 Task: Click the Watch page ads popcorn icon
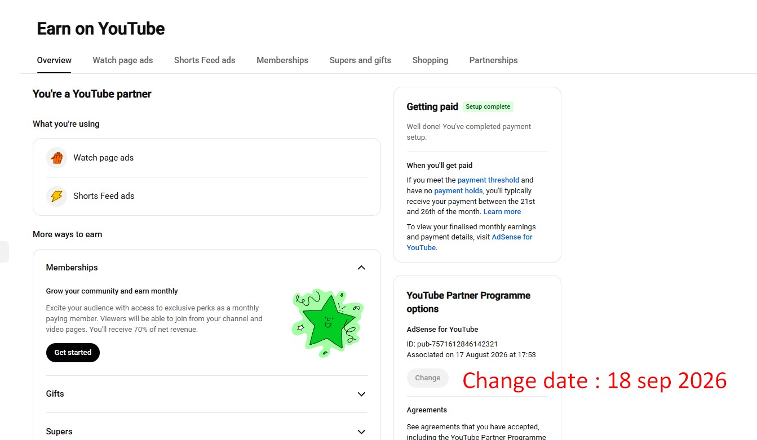(x=56, y=158)
